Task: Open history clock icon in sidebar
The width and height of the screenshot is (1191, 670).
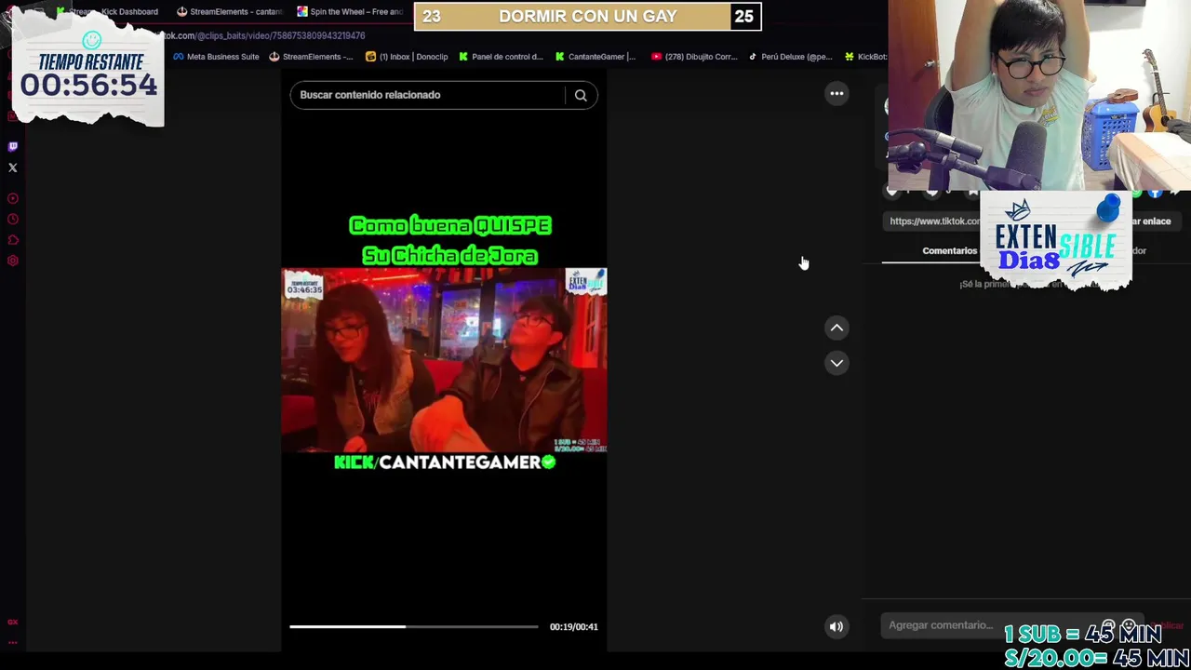Action: pos(13,220)
